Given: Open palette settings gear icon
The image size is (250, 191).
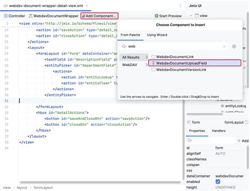Looking at the screenshot, I should 234,46.
